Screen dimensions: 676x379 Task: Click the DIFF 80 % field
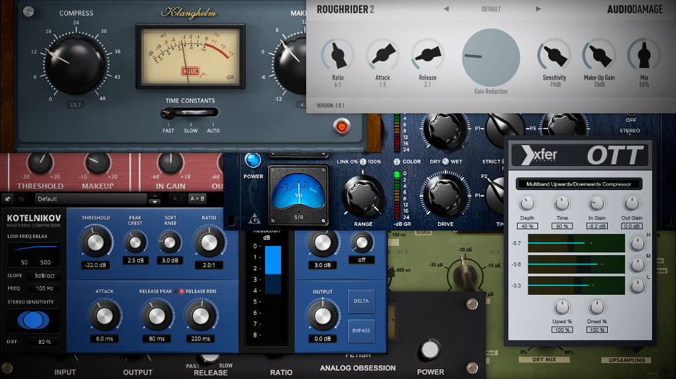[44, 341]
